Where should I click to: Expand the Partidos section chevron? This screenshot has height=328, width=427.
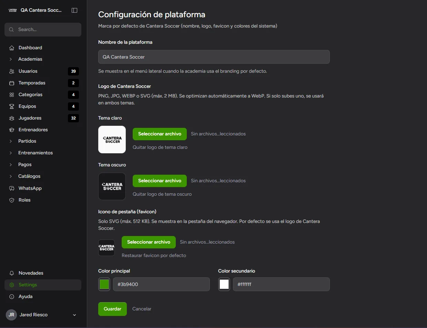pyautogui.click(x=11, y=141)
